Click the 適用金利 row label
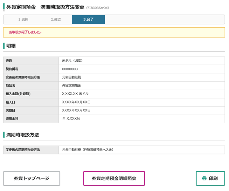This screenshot has width=229, height=191. [12, 119]
